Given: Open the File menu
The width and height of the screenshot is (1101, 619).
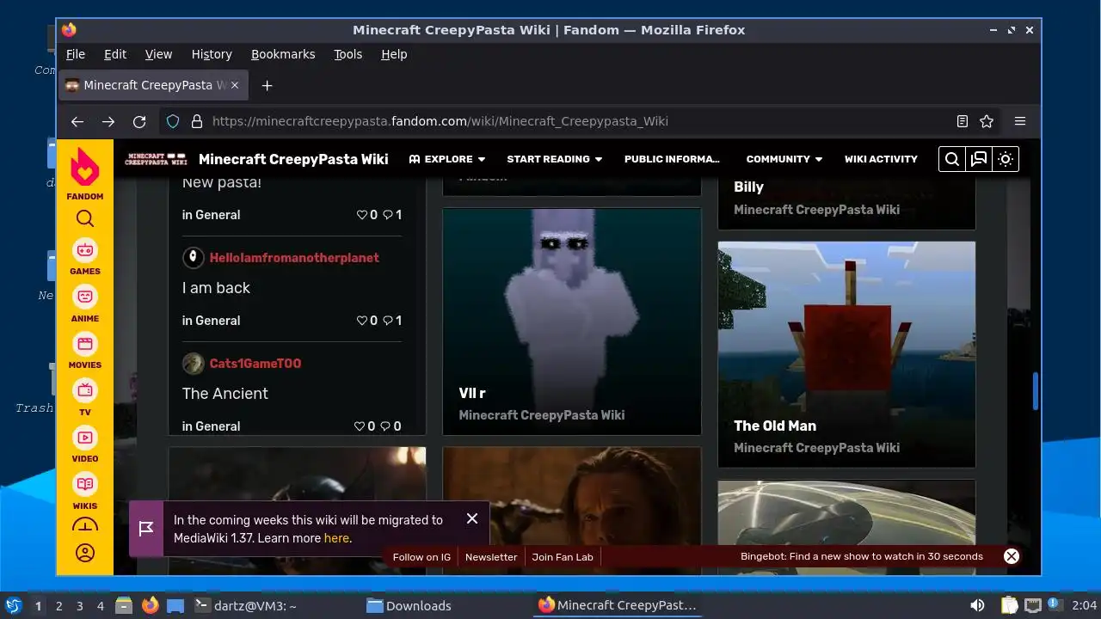Looking at the screenshot, I should coord(76,54).
